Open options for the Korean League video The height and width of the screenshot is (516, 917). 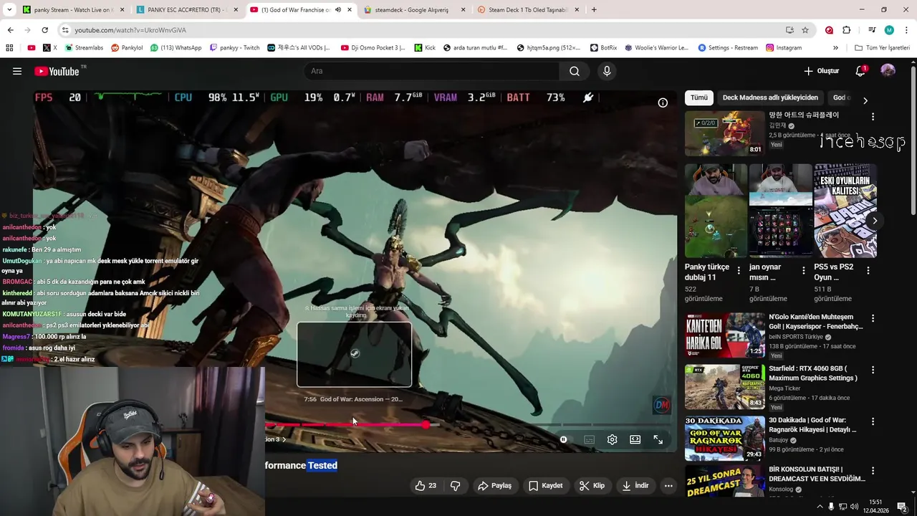[873, 117]
